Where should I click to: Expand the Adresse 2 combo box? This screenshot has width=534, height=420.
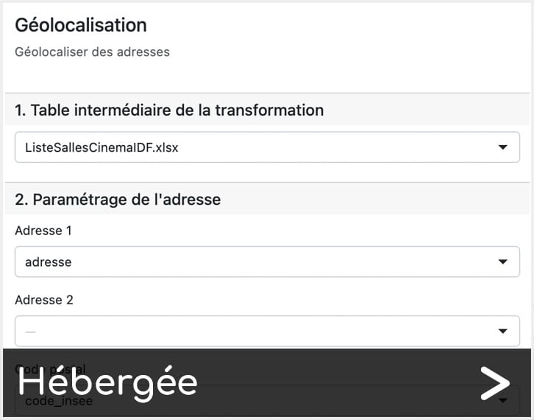(x=267, y=331)
